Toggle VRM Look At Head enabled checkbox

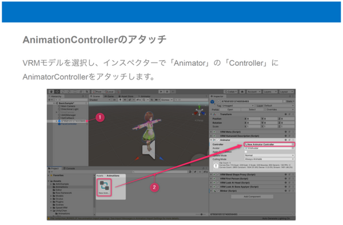point(218,183)
